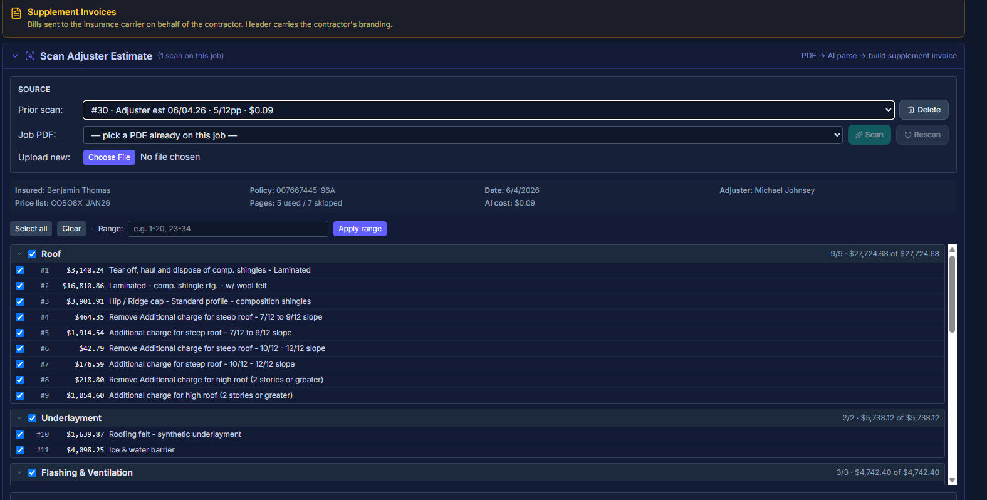
Task: Click the Date 6/4/2026 value
Action: pos(523,190)
